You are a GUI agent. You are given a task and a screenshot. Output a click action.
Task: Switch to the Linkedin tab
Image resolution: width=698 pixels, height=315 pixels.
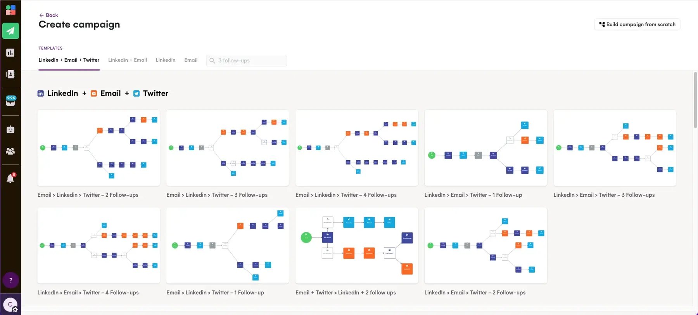[166, 60]
